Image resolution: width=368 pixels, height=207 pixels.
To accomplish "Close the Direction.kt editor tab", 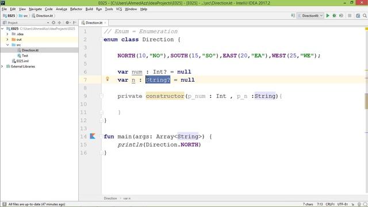I will [105, 23].
